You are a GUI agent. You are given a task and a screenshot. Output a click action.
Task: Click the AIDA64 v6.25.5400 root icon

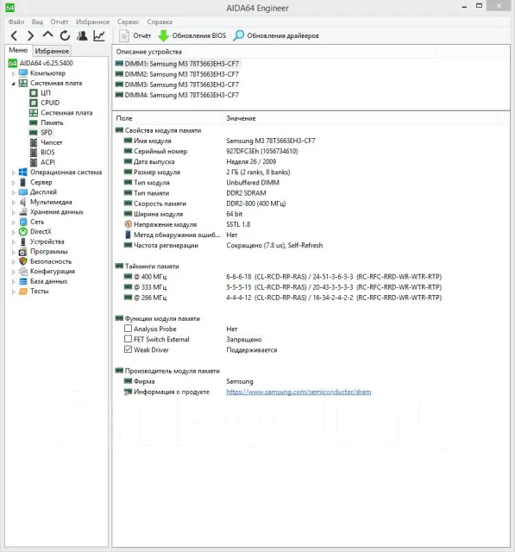pos(12,63)
